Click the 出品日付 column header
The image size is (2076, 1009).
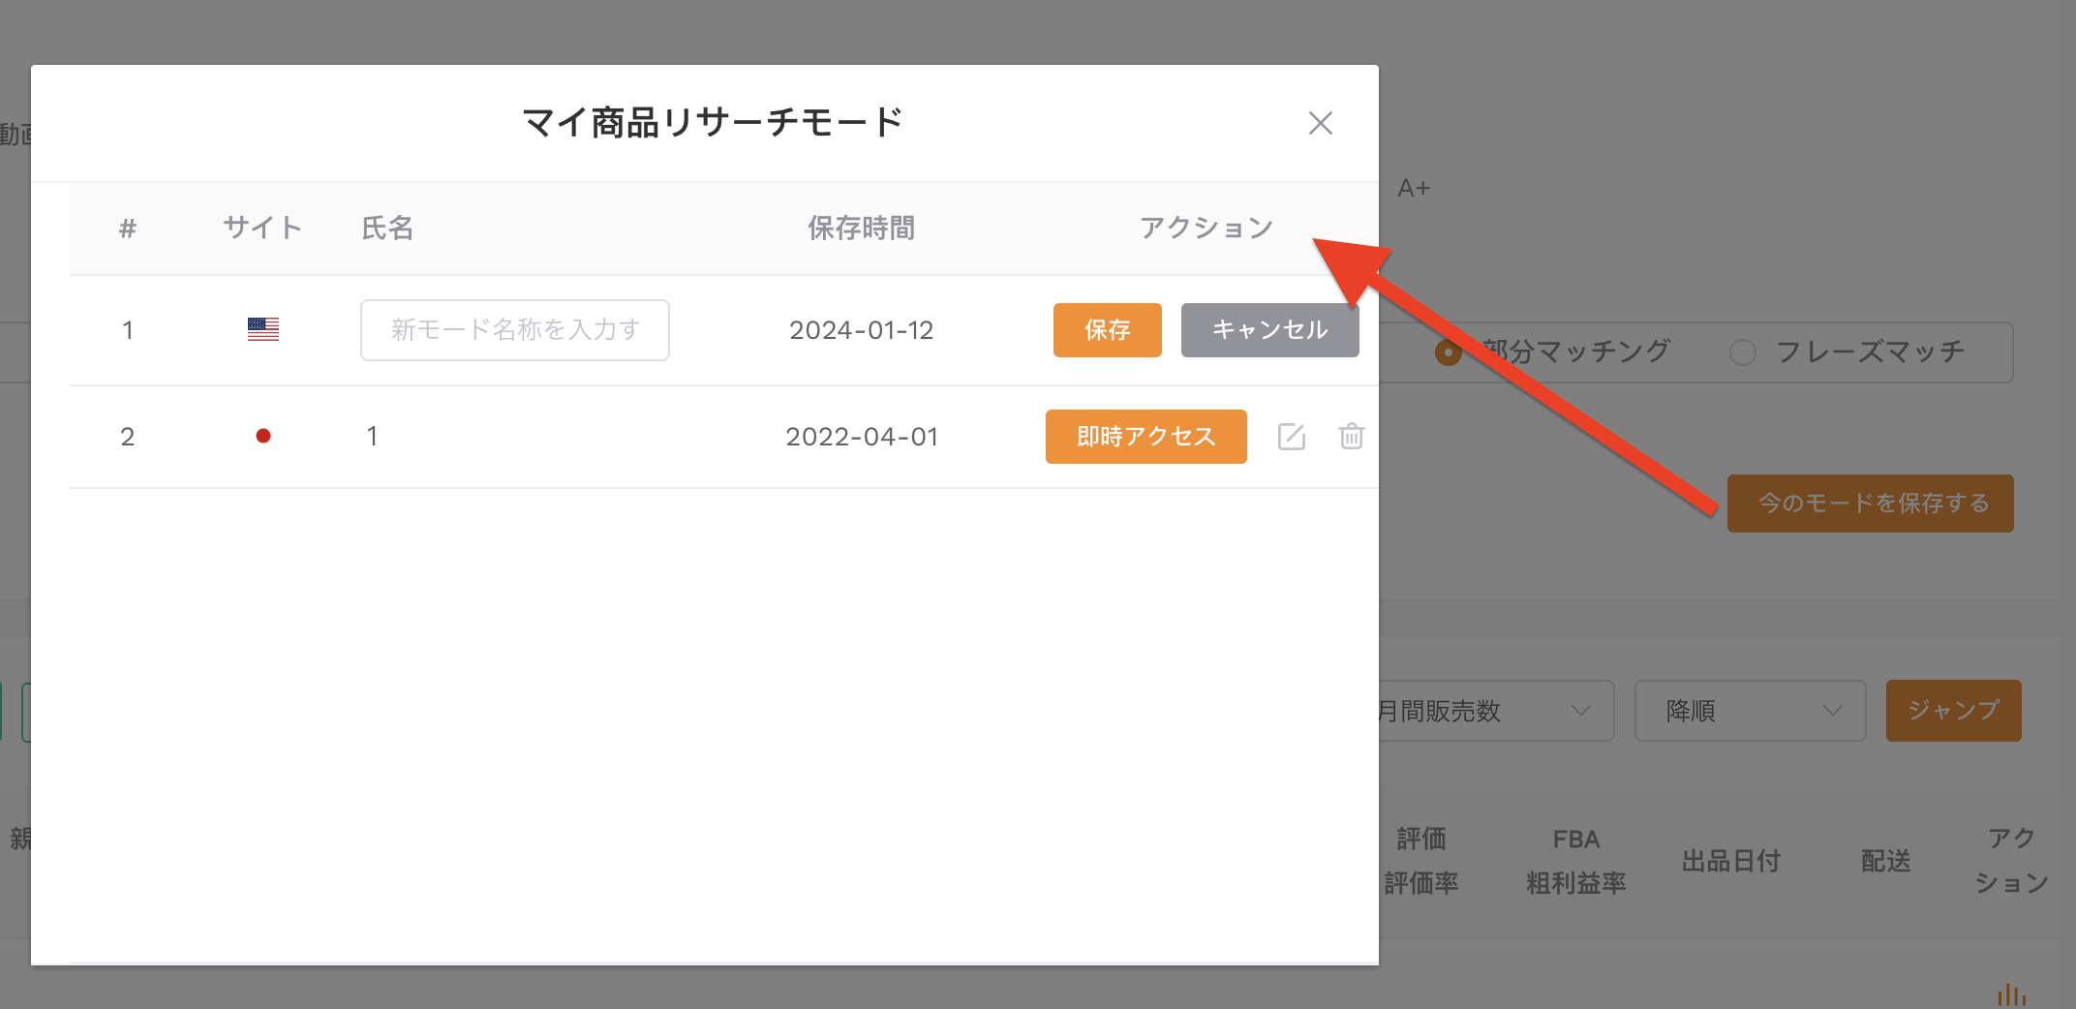[1731, 861]
